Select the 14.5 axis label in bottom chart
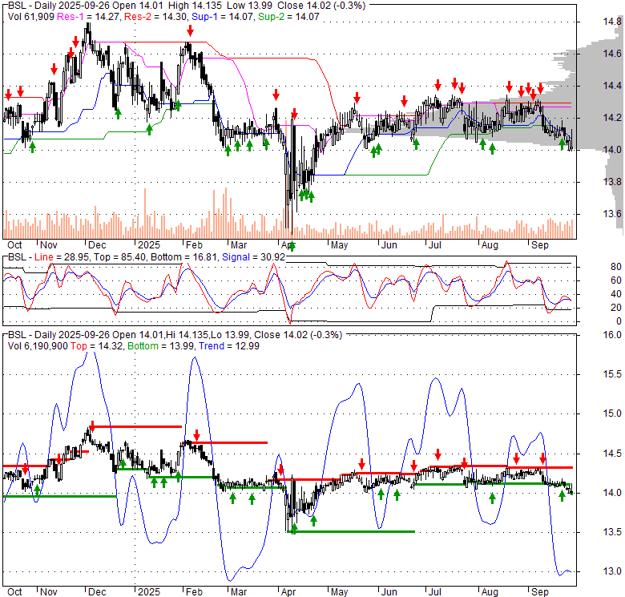The height and width of the screenshot is (597, 625). pyautogui.click(x=612, y=453)
